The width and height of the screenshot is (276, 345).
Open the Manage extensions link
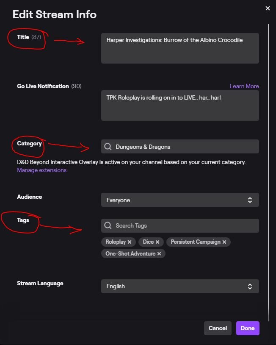42,170
